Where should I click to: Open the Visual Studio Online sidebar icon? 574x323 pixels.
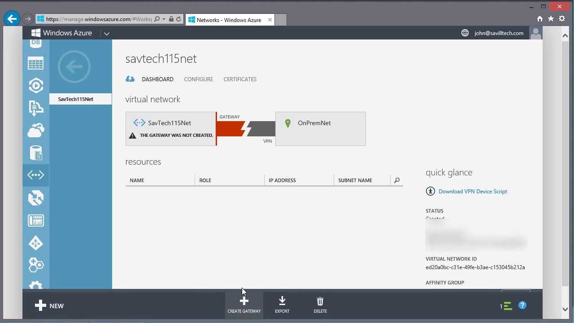coord(35,108)
